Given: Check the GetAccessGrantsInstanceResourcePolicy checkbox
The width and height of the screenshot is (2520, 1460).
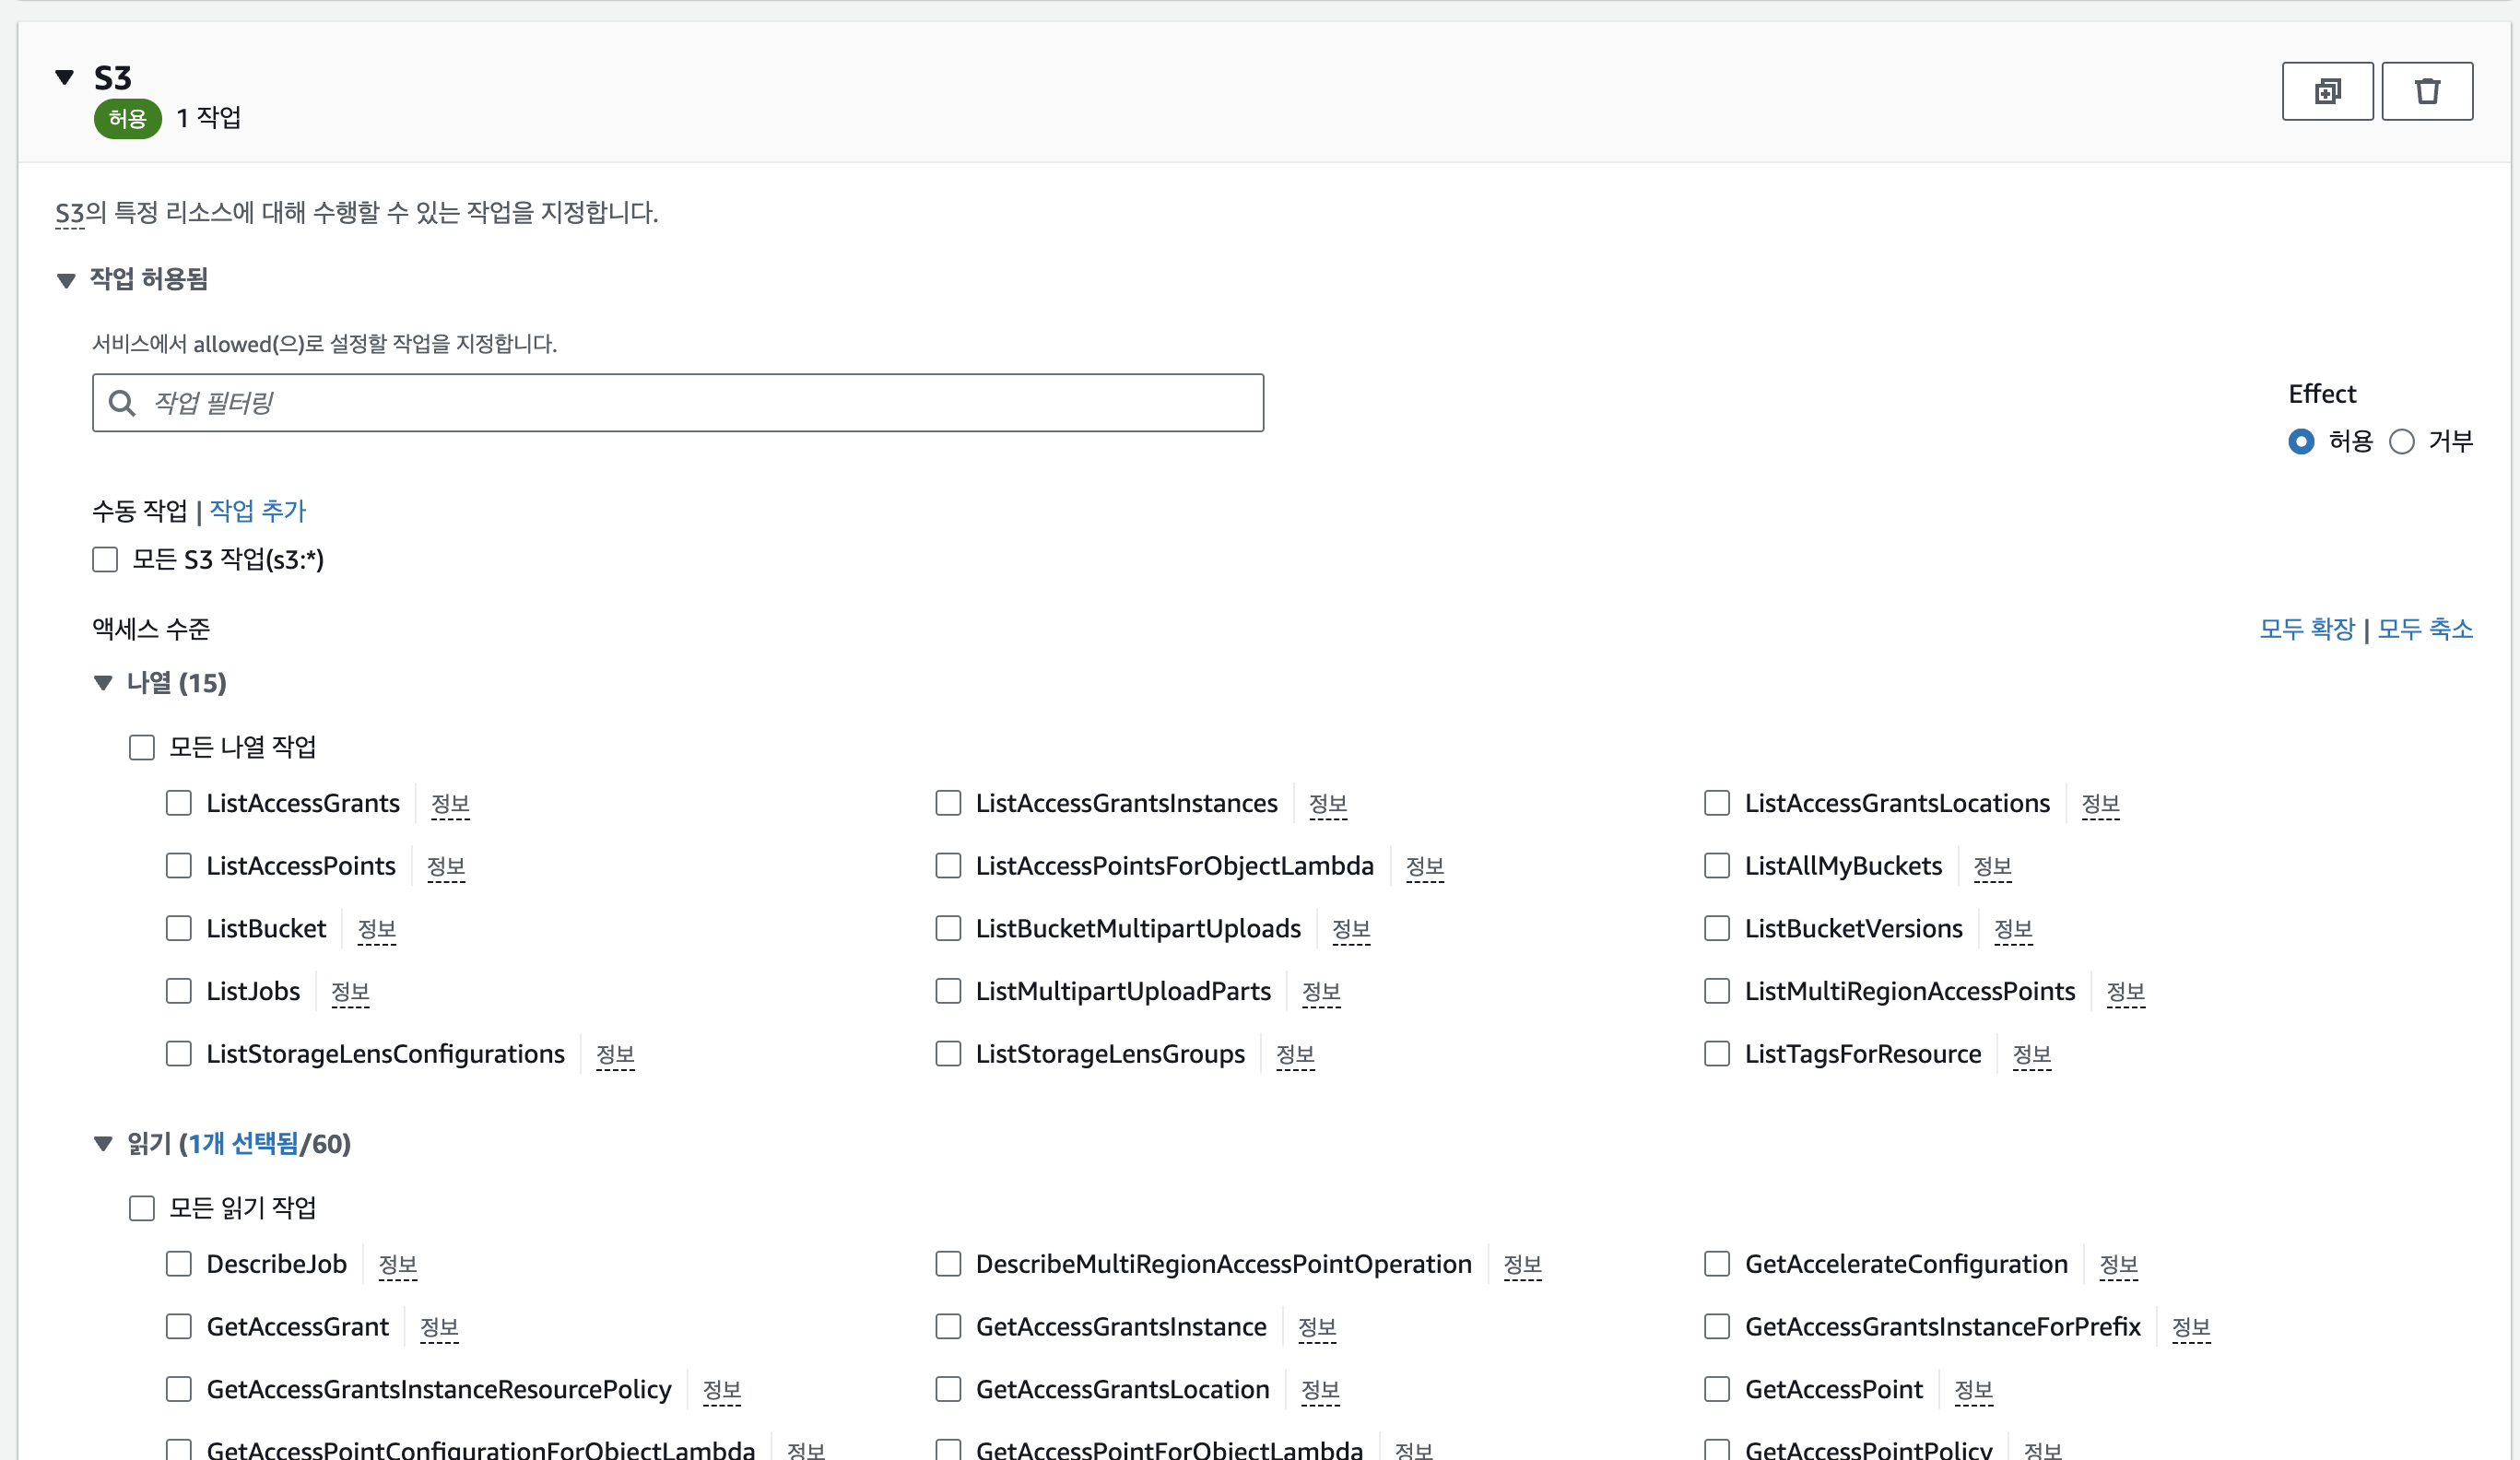Looking at the screenshot, I should [179, 1390].
